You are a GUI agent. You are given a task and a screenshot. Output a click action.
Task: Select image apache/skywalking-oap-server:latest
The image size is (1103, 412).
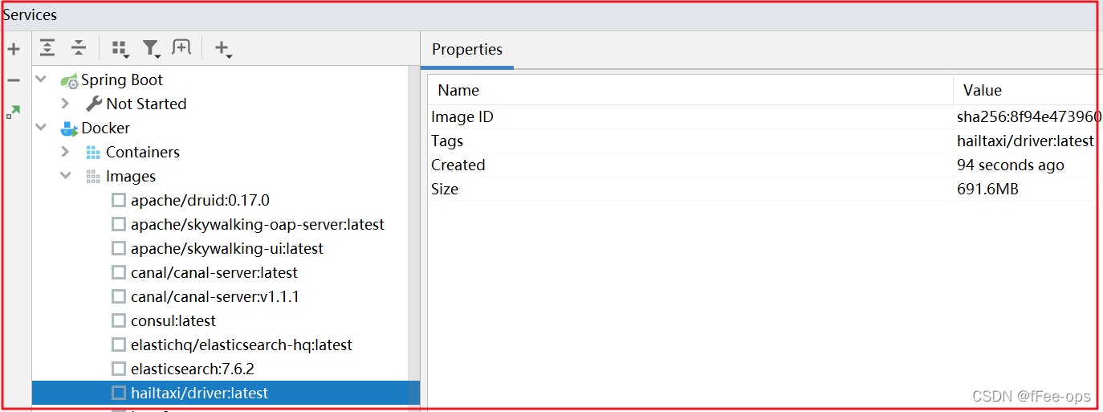tap(258, 224)
